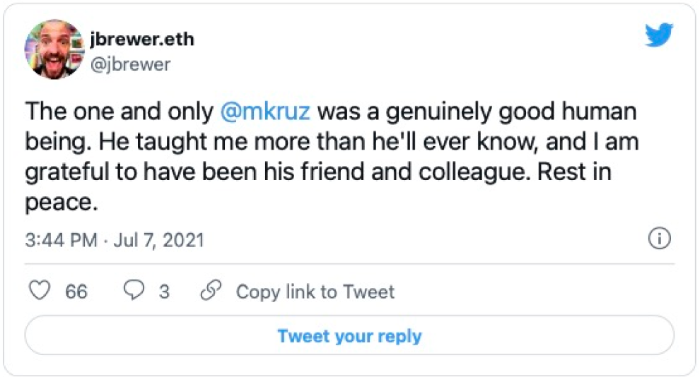Open the jbrewer.eth display name
Viewport: 700px width, 377px height.
pyautogui.click(x=142, y=39)
